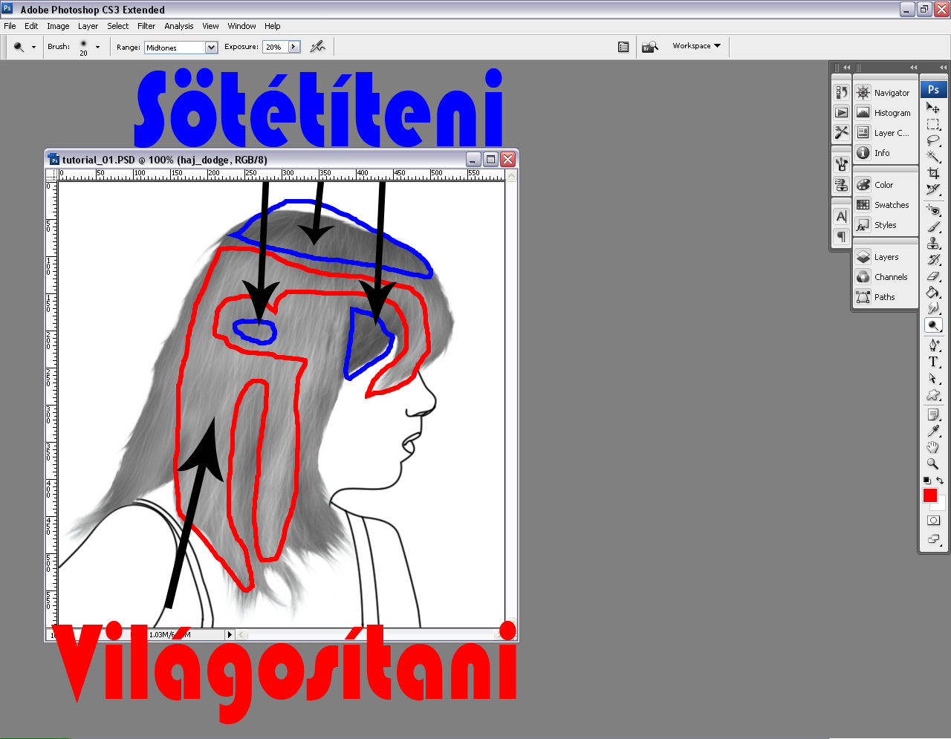Choose the Eraser tool
951x739 pixels.
pyautogui.click(x=933, y=276)
